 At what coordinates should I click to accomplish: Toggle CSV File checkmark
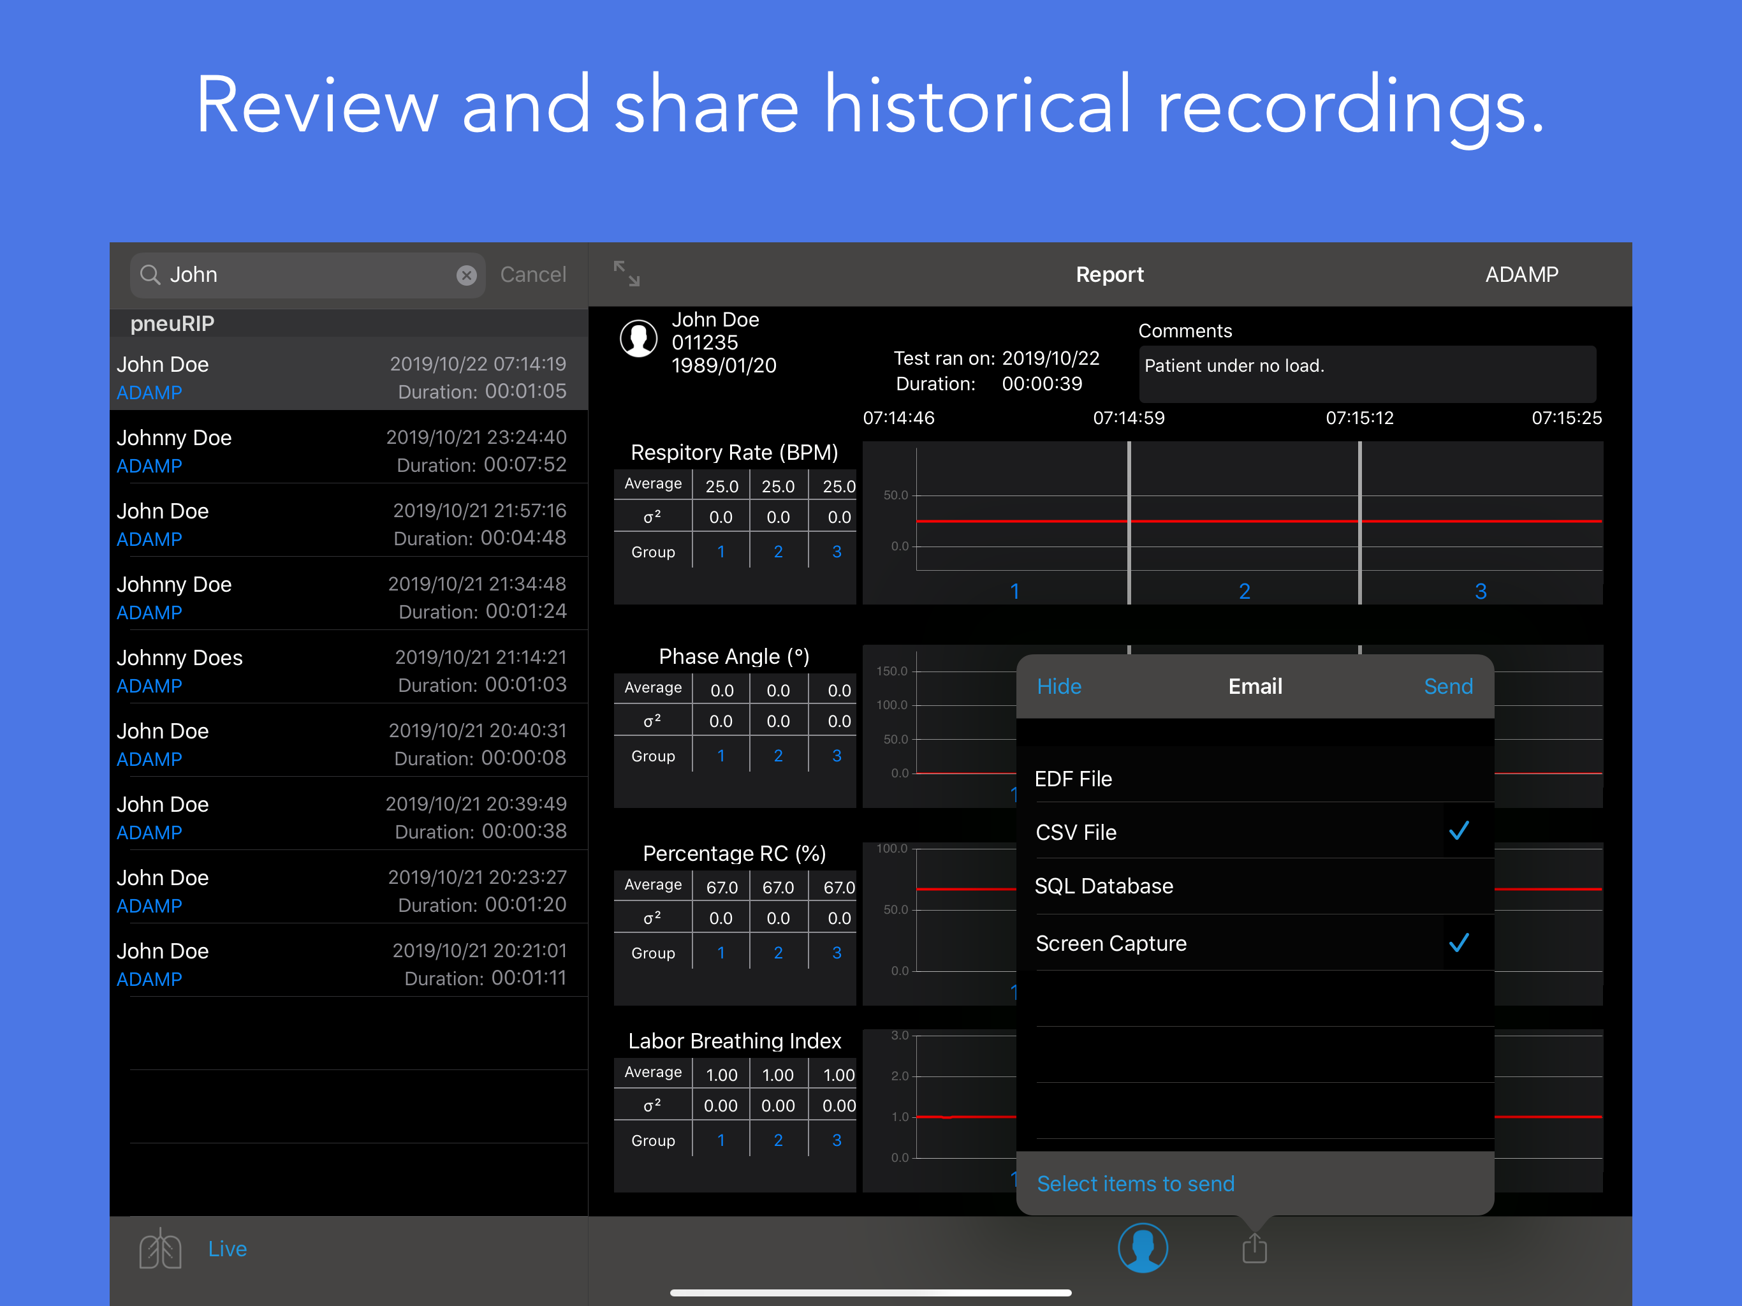1458,831
